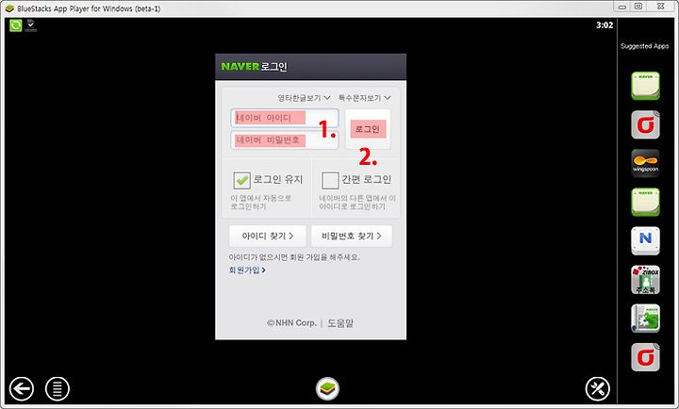This screenshot has width=679, height=409.
Task: Launch red swirl app icon above wingspoon
Action: (645, 124)
